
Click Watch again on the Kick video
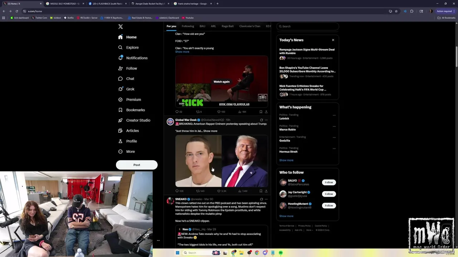(221, 82)
